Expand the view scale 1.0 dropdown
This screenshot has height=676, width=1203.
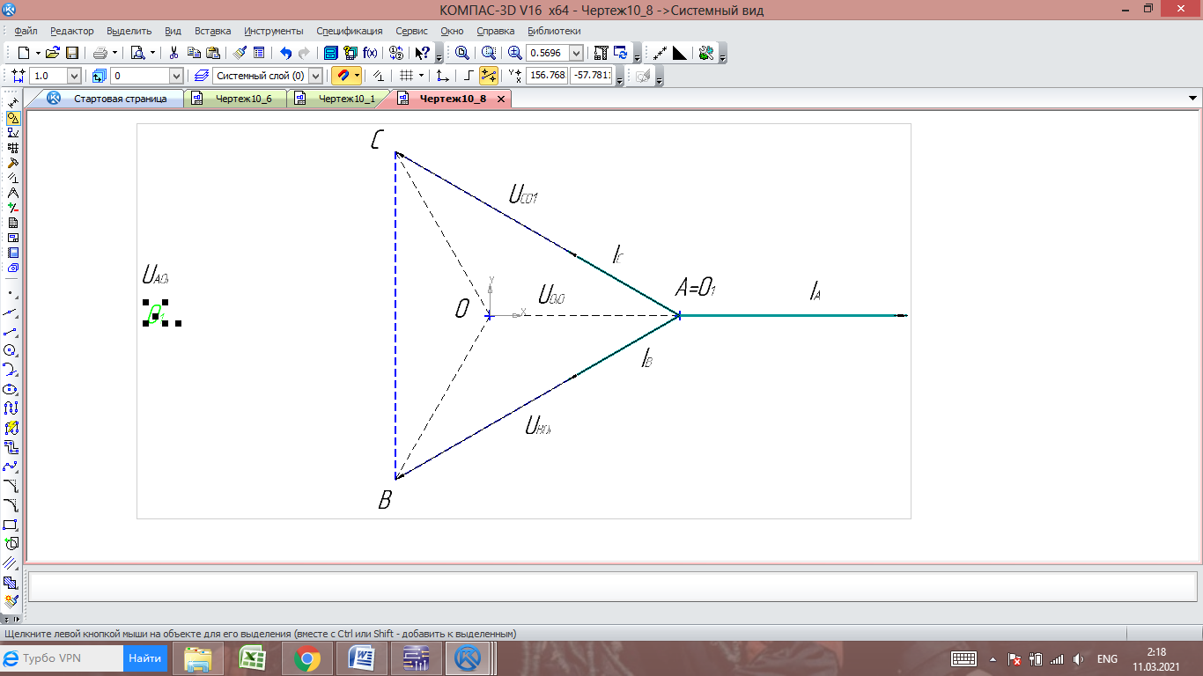click(x=73, y=76)
